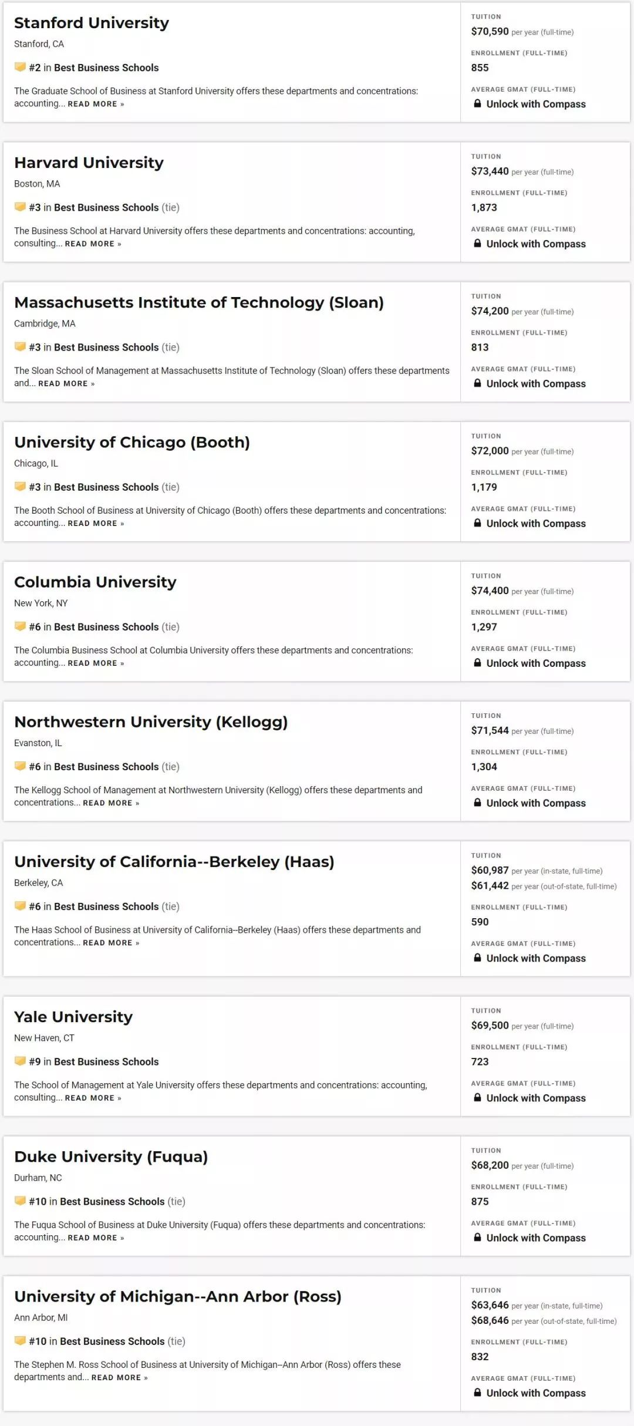Screen dimensions: 634x1426
Task: Click Unlock with Compass for Northwestern Kellogg
Action: [535, 803]
